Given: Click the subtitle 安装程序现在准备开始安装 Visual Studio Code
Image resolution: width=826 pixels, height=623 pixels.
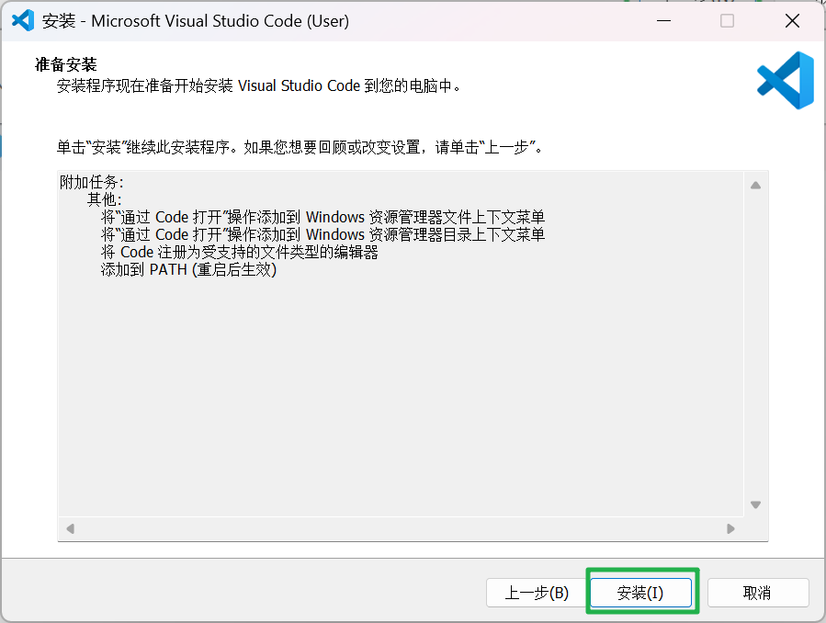Looking at the screenshot, I should [259, 85].
